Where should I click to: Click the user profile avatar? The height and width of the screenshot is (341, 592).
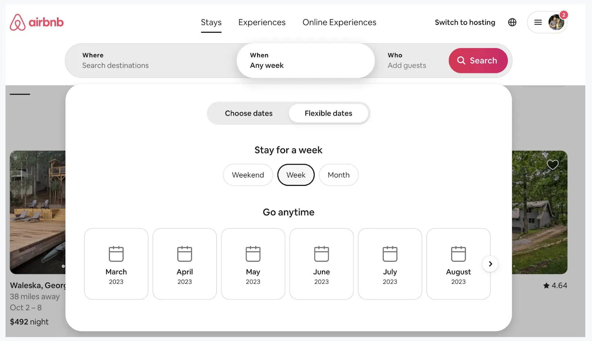(556, 22)
